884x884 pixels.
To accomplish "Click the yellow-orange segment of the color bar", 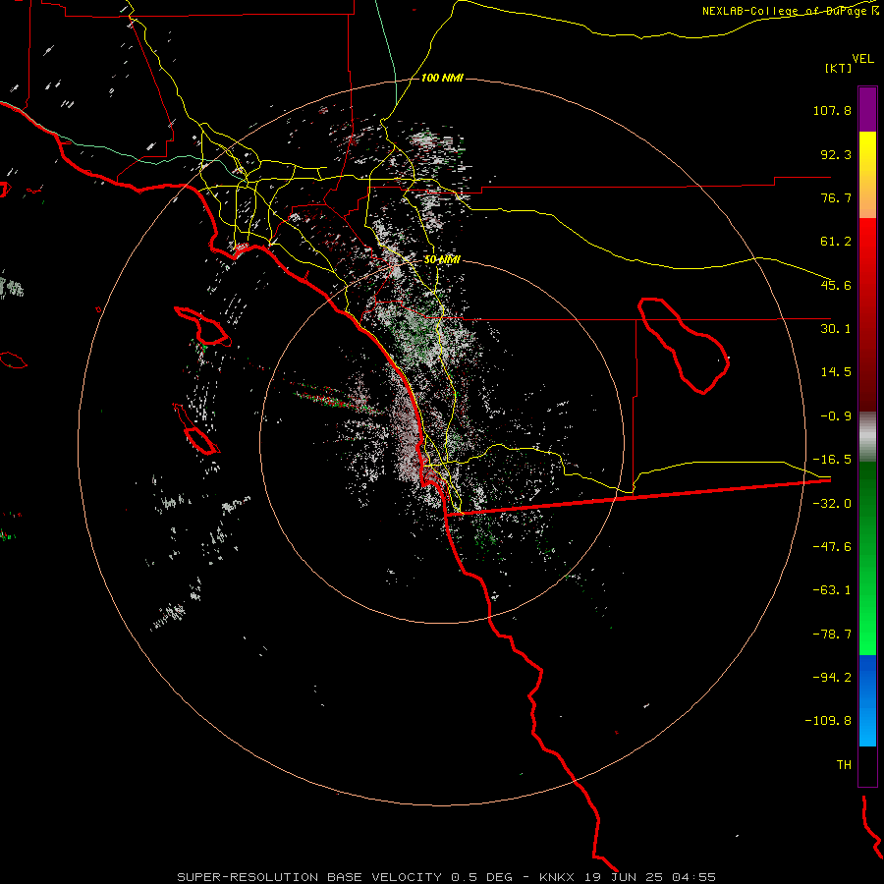I will coord(867,175).
